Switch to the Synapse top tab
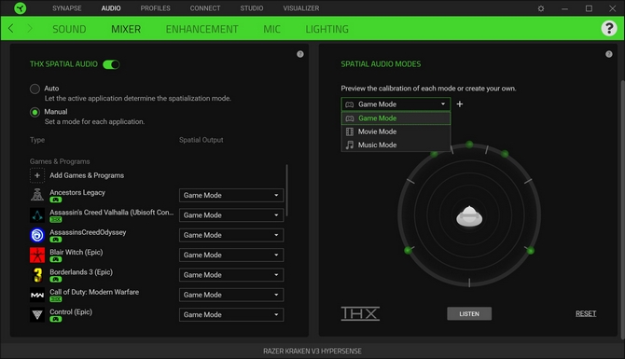Viewport: 625px width, 359px height. 67,8
